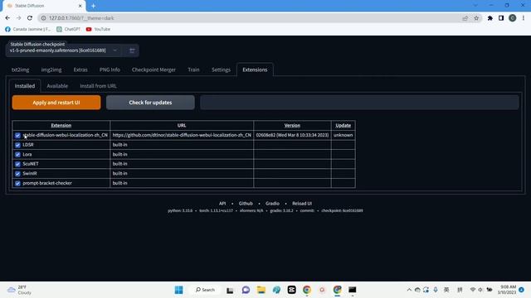The width and height of the screenshot is (531, 298).
Task: Go to the Train tab
Action: point(193,70)
